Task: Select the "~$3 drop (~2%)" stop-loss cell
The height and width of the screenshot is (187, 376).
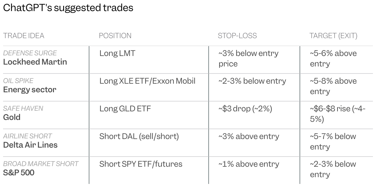Action: pos(245,109)
